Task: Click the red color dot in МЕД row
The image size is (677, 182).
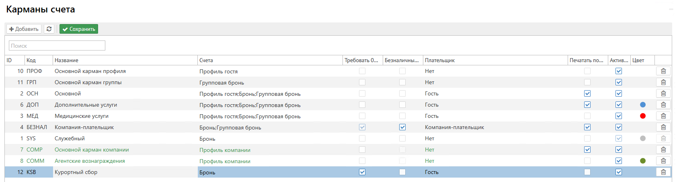Action: [643, 116]
